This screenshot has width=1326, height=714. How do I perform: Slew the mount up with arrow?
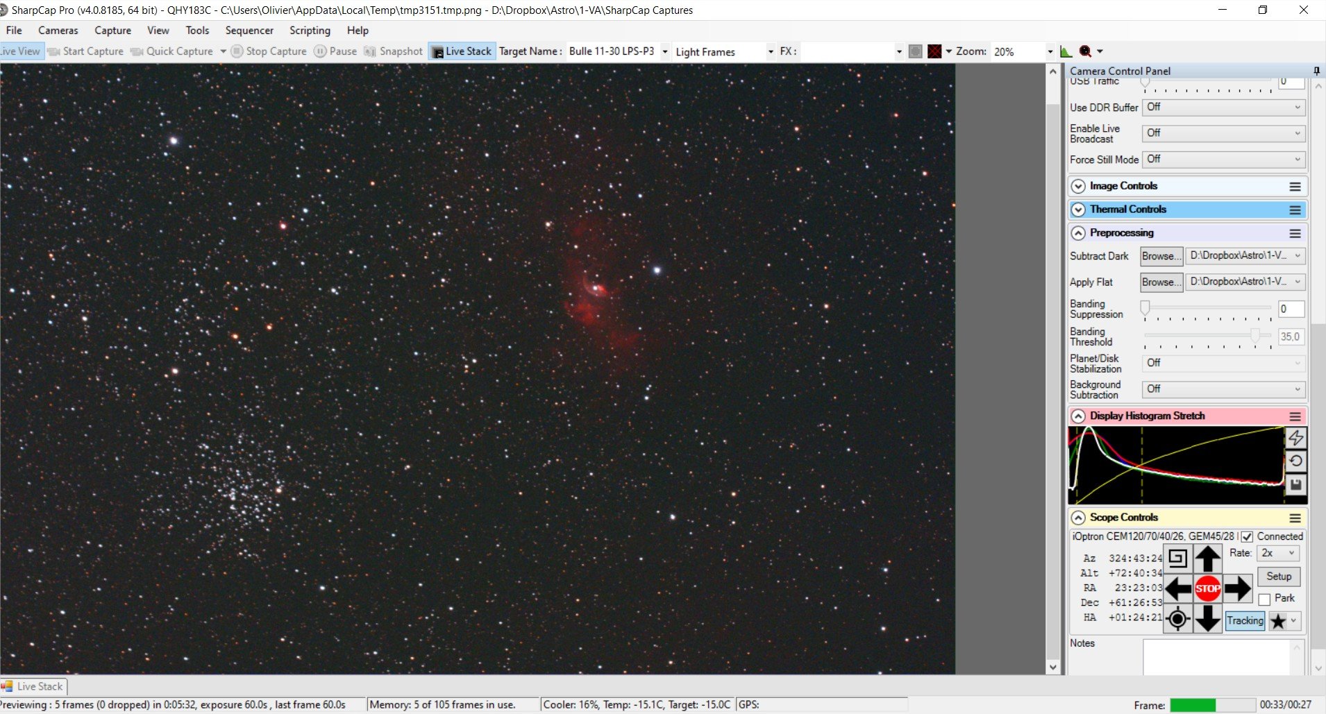pos(1207,559)
